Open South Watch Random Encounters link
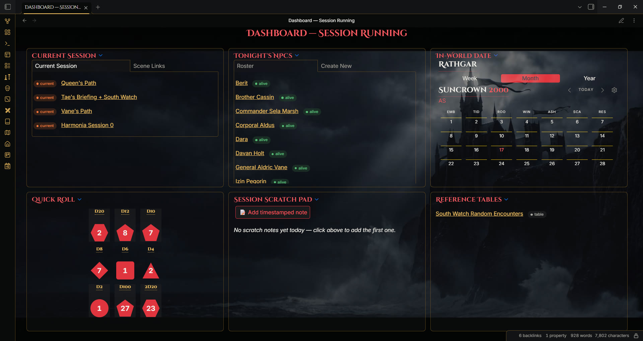 point(479,214)
